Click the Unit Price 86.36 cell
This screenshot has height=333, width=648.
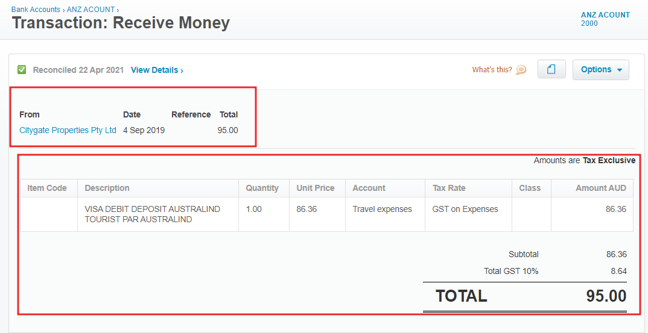[317, 214]
